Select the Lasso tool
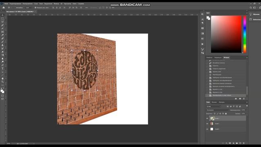 point(2,22)
